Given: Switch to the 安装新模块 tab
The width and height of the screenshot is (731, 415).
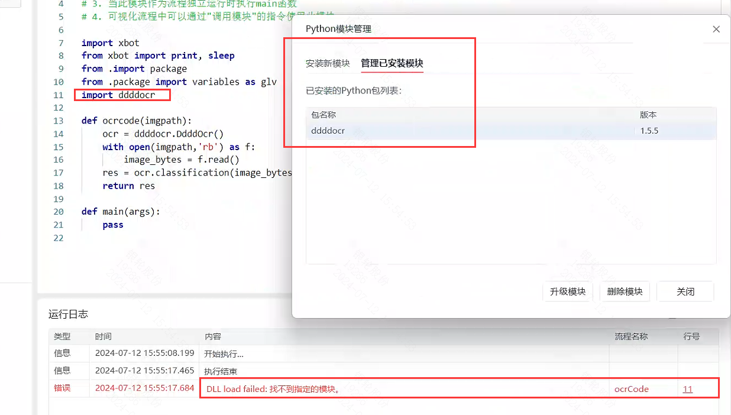Looking at the screenshot, I should (x=328, y=63).
